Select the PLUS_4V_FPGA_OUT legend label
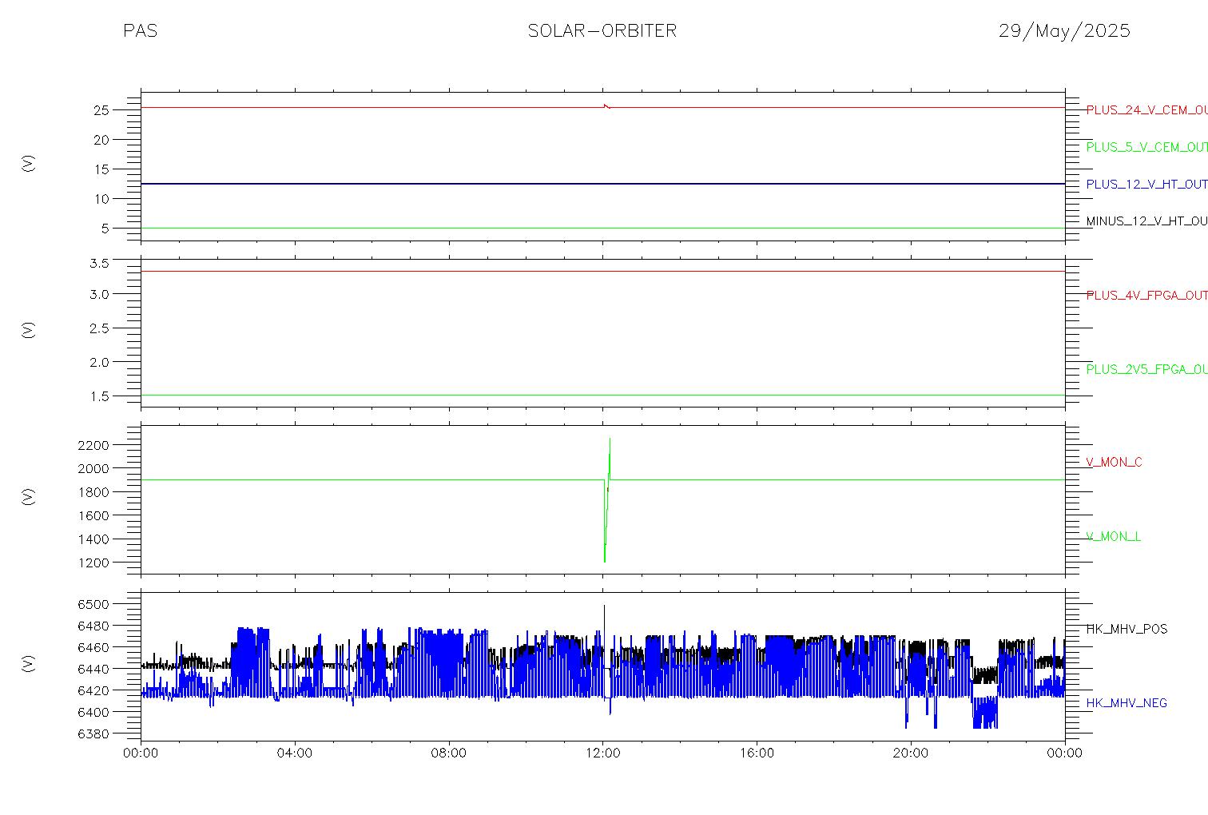 pos(1146,296)
